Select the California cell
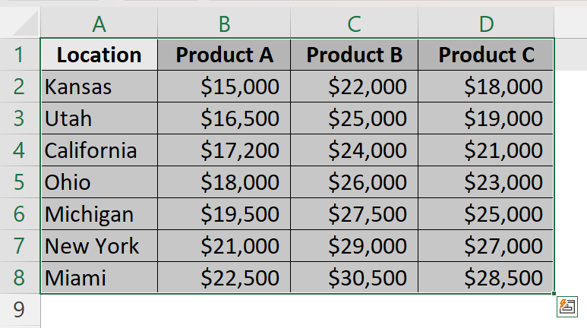 (99, 150)
